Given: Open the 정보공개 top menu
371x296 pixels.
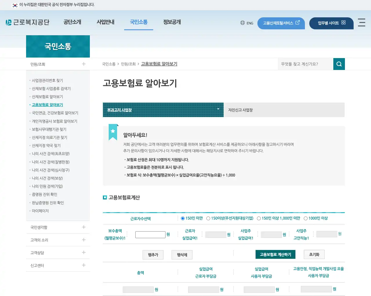Looking at the screenshot, I should (x=171, y=22).
